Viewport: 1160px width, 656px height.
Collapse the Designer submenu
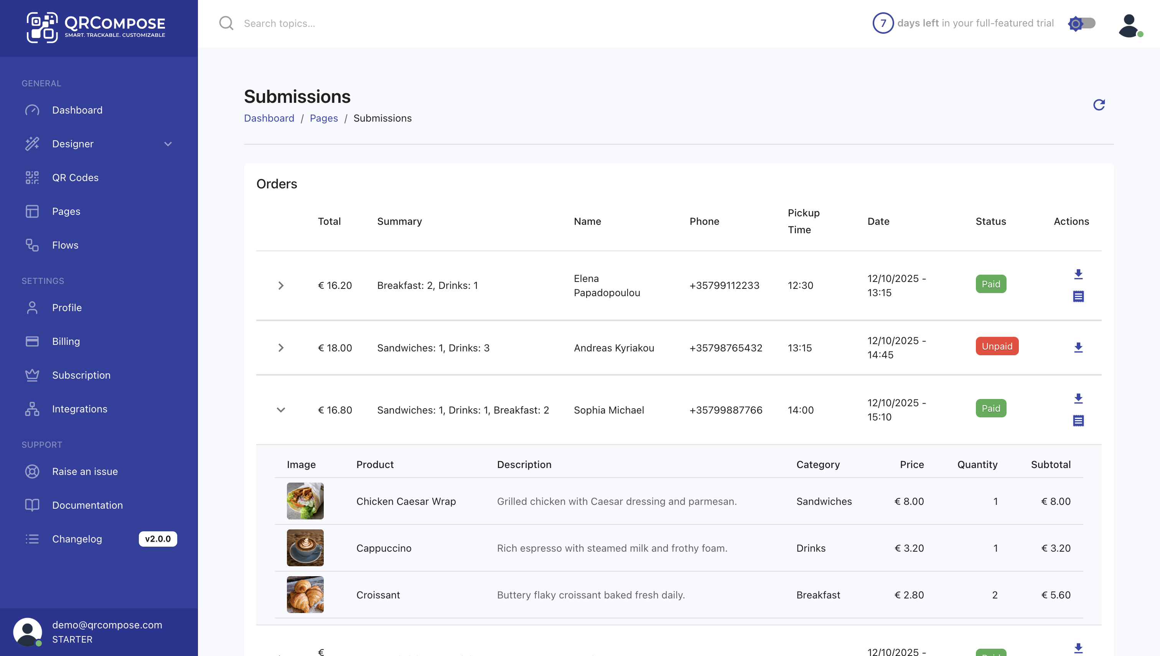[x=168, y=144]
